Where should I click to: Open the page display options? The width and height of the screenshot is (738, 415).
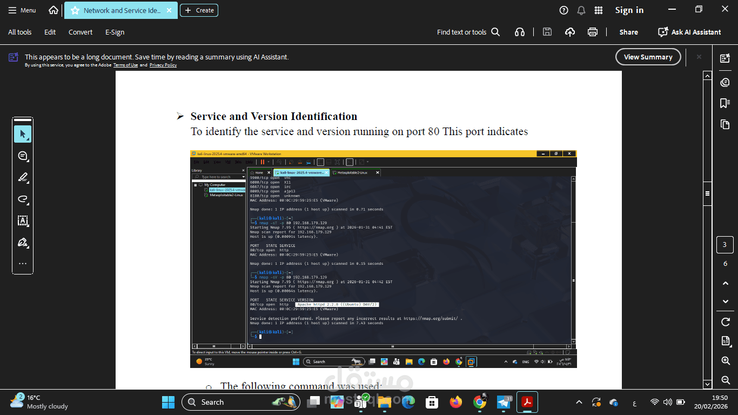[x=725, y=341]
